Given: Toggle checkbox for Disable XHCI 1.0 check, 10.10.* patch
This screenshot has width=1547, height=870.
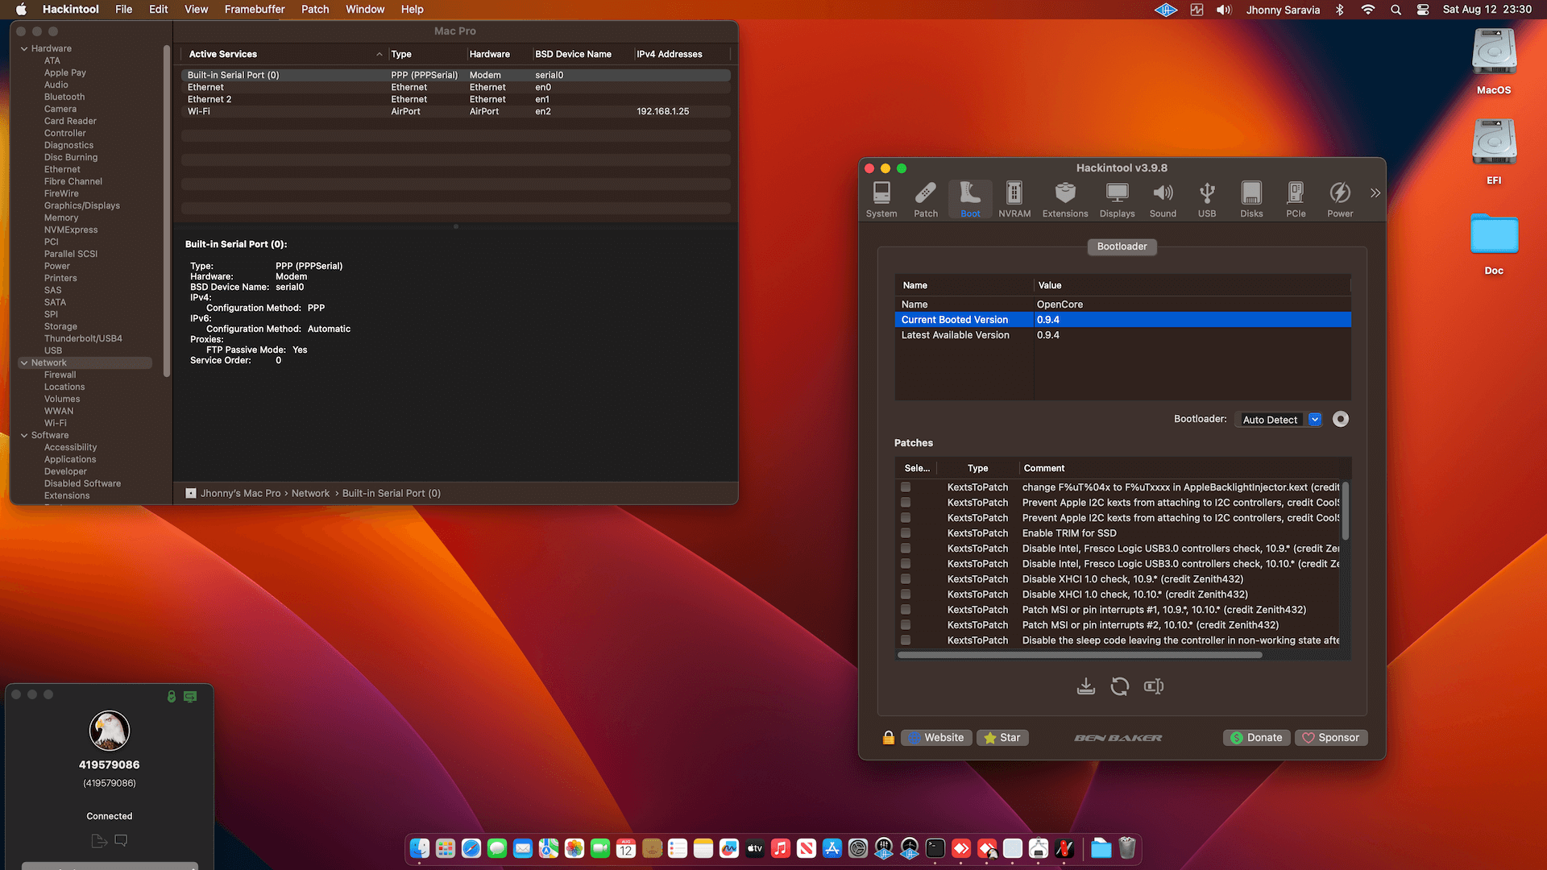Looking at the screenshot, I should 906,594.
